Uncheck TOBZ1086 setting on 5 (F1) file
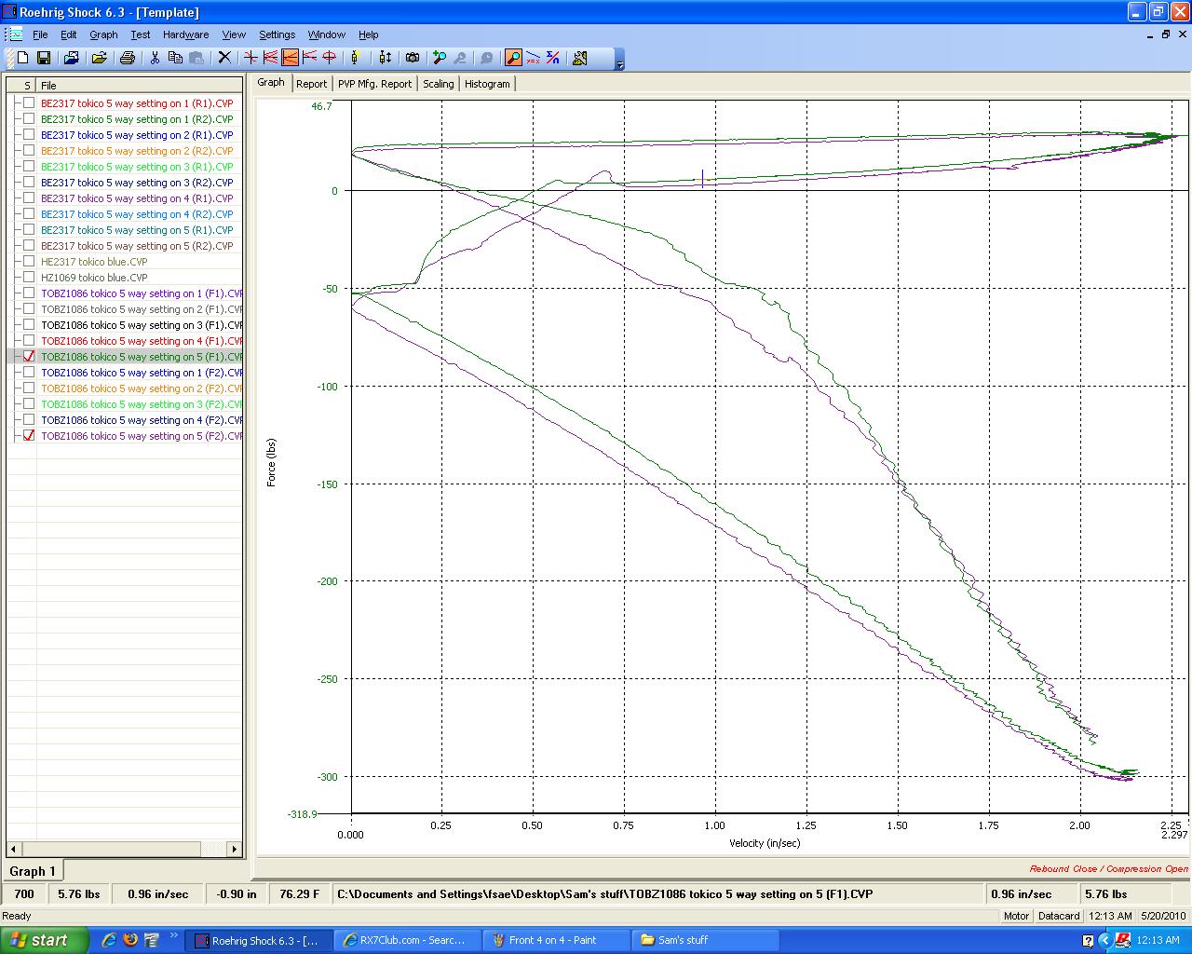The width and height of the screenshot is (1192, 954). tap(29, 357)
